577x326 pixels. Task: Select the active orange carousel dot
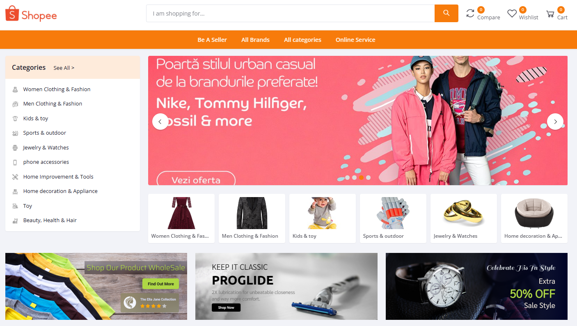[361, 178]
